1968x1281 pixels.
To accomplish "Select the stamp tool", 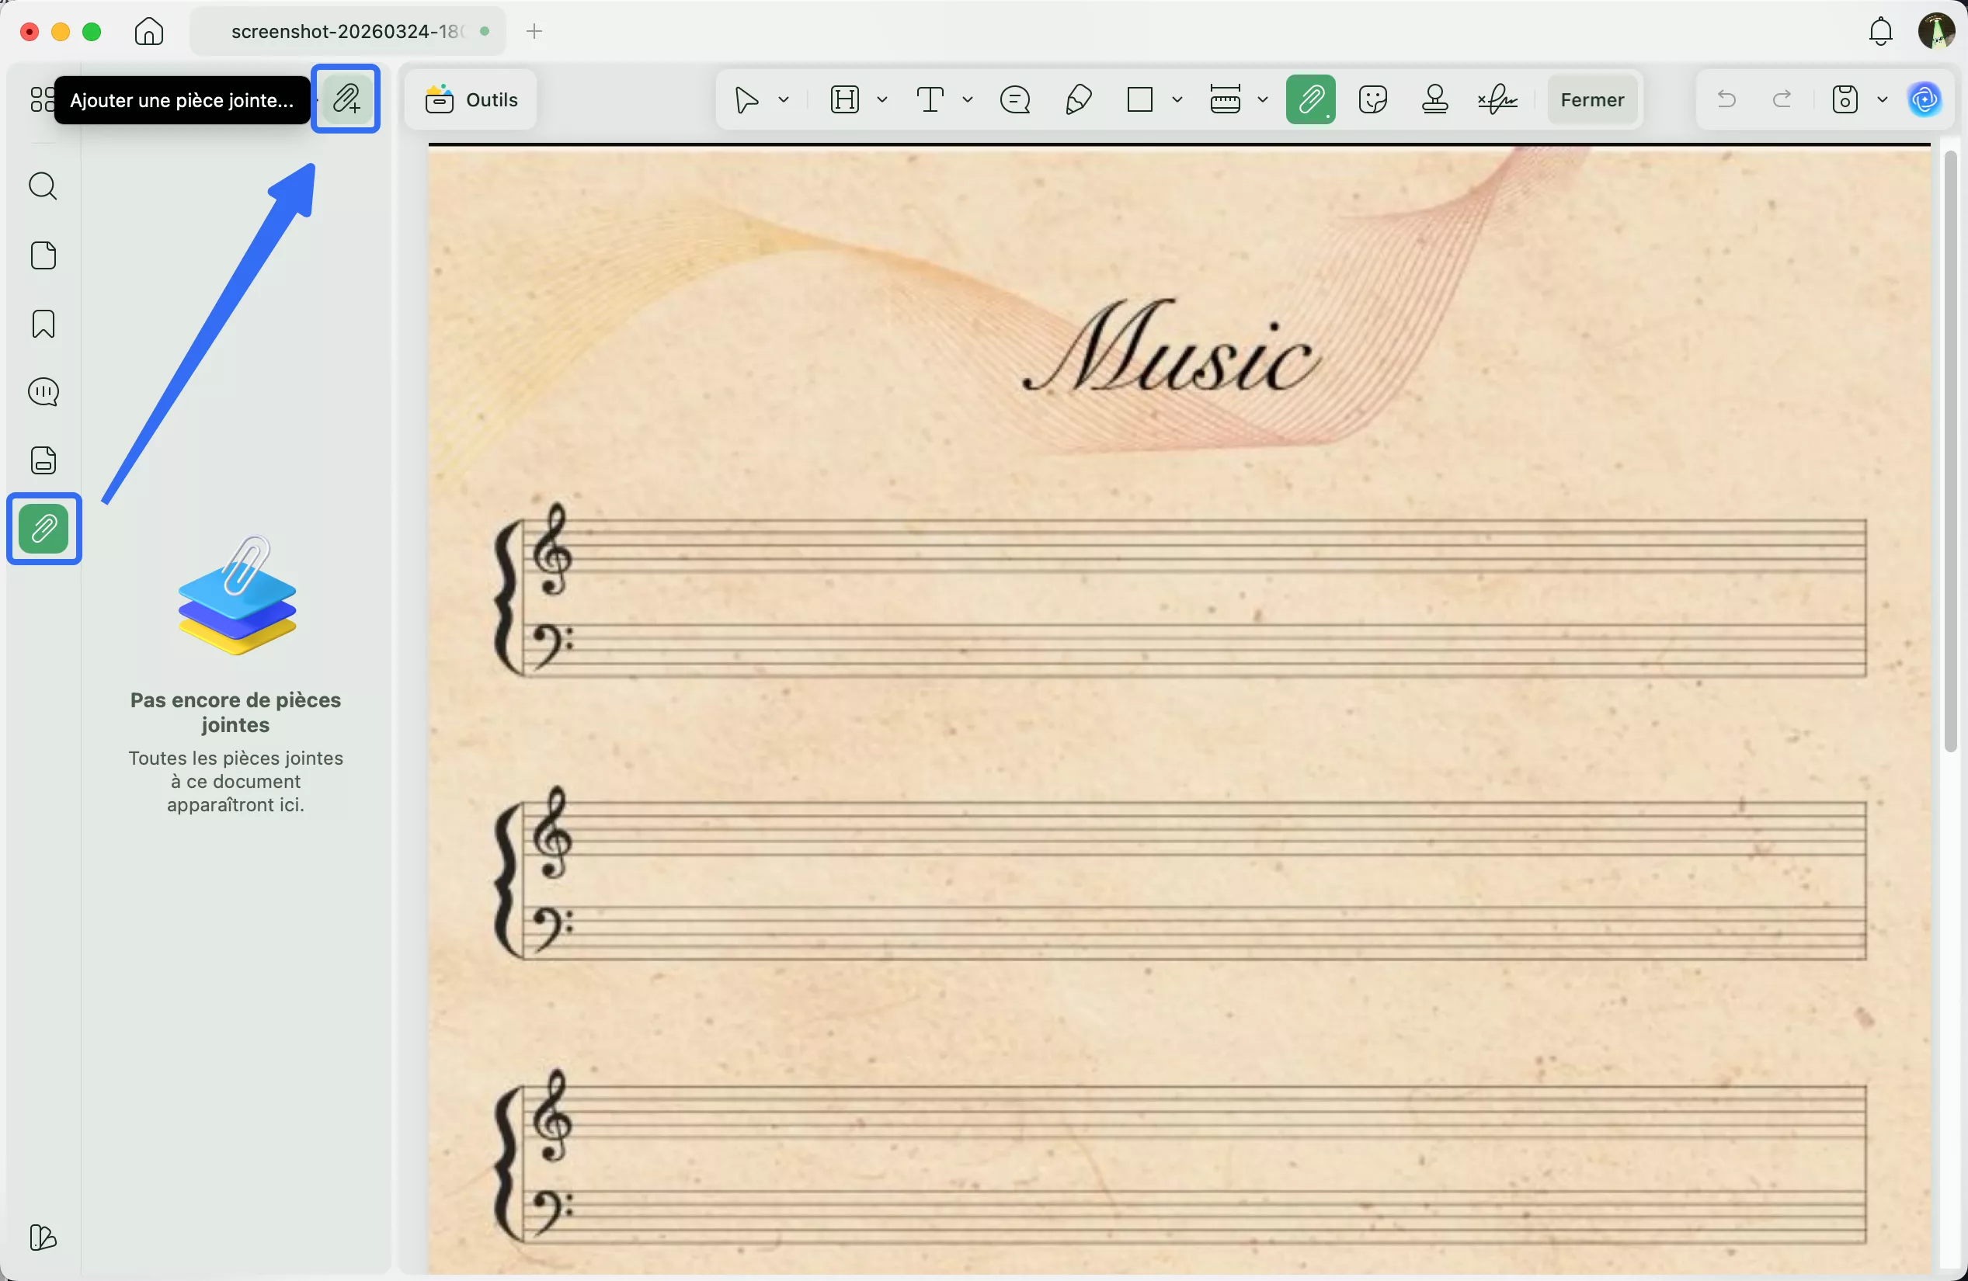I will click(x=1434, y=100).
